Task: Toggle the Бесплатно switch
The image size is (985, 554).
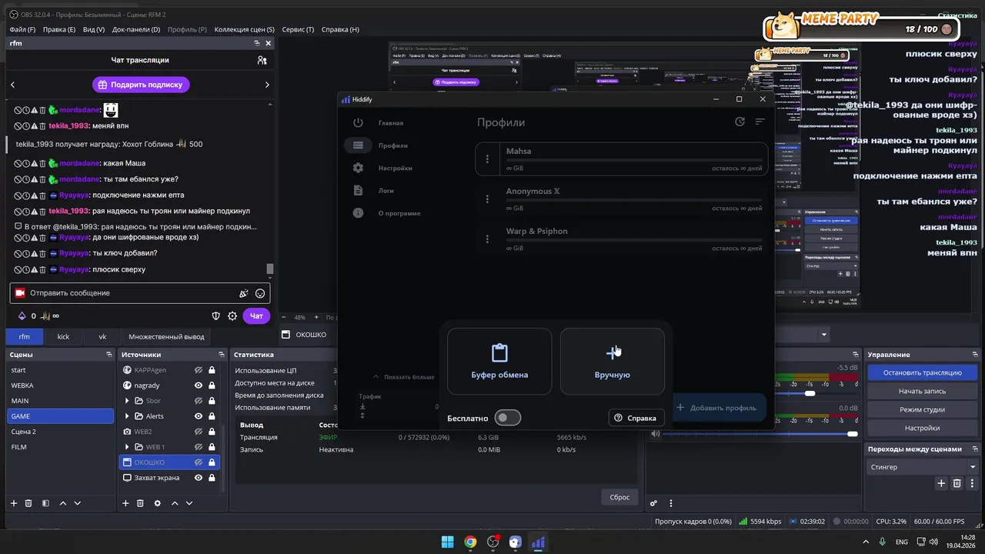Action: tap(507, 418)
